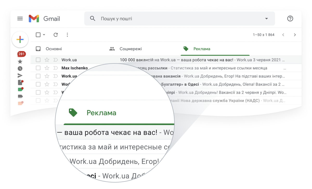
Task: Expand the search options dropdown arrow
Action: 266,19
